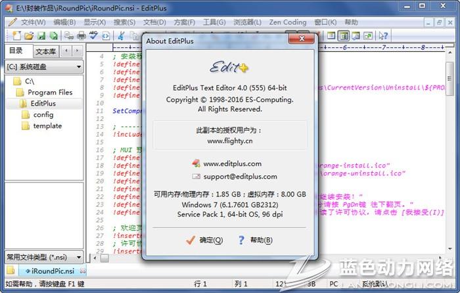Select config folder in tree
Viewport: 460px width, 293px height.
click(x=38, y=115)
